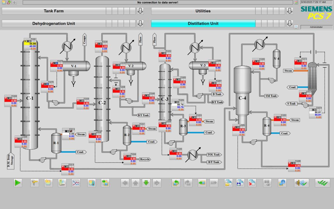Open the trend curve chart icon
334x209 pixels.
[x=76, y=183]
